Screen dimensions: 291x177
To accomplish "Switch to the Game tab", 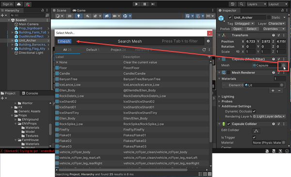I will [79, 10].
